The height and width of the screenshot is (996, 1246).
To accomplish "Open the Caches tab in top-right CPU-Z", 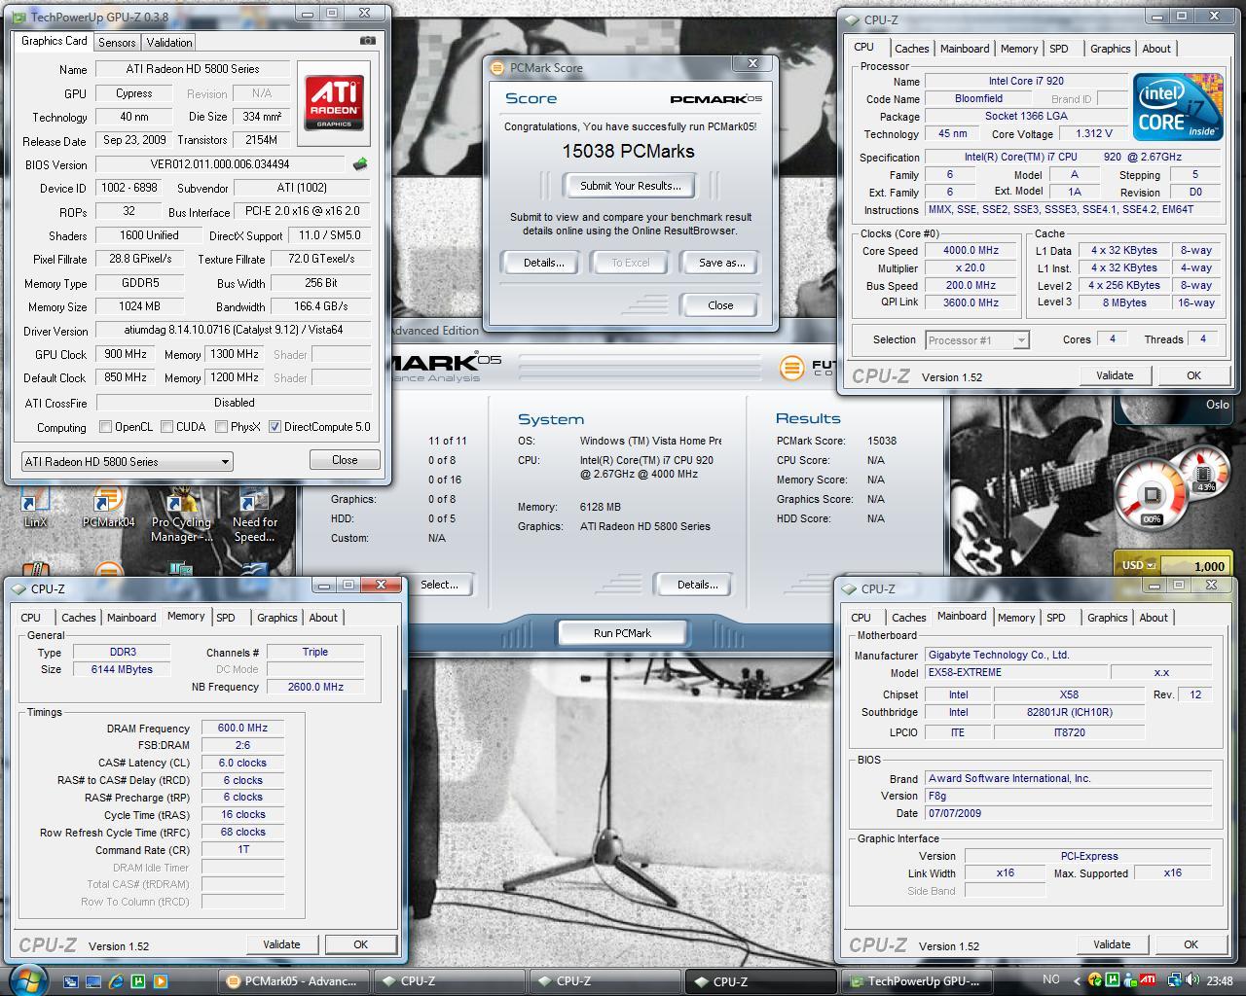I will click(x=912, y=49).
